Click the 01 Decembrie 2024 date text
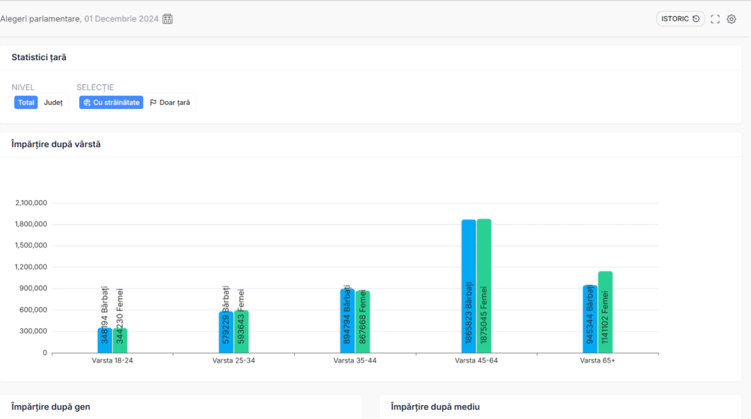 121,18
